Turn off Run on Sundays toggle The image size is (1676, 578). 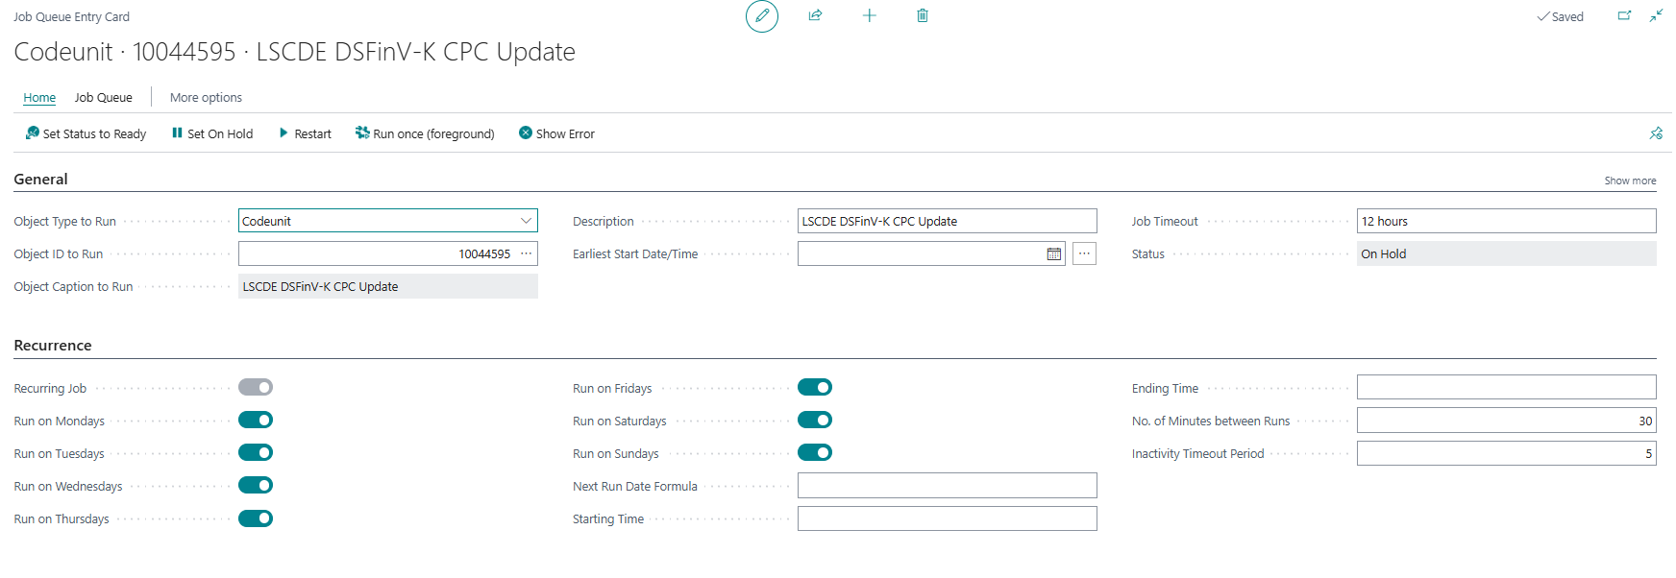coord(815,453)
